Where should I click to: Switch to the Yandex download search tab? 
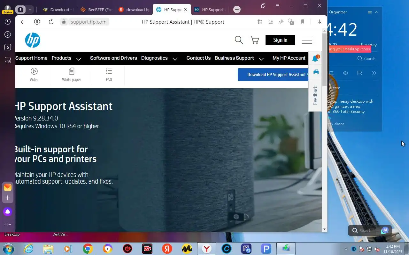tap(134, 10)
